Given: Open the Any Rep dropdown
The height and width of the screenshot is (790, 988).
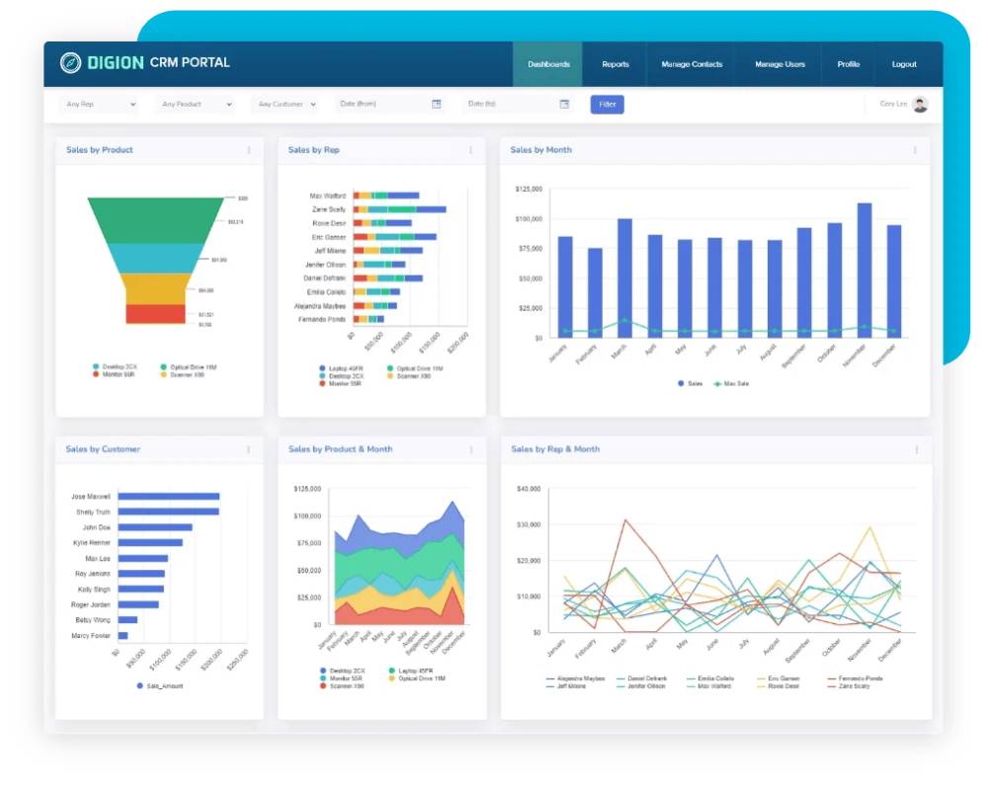Looking at the screenshot, I should tap(99, 104).
